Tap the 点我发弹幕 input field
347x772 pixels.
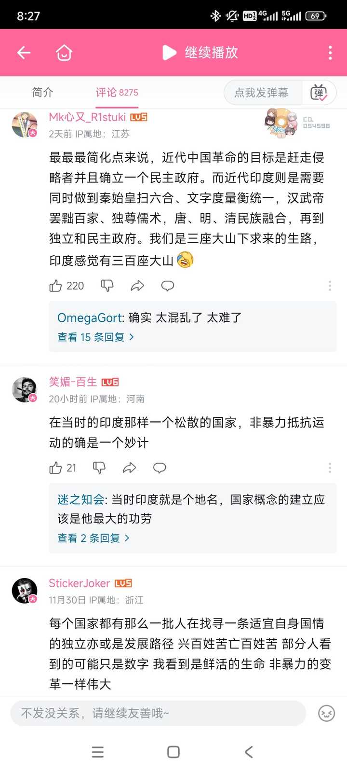261,92
